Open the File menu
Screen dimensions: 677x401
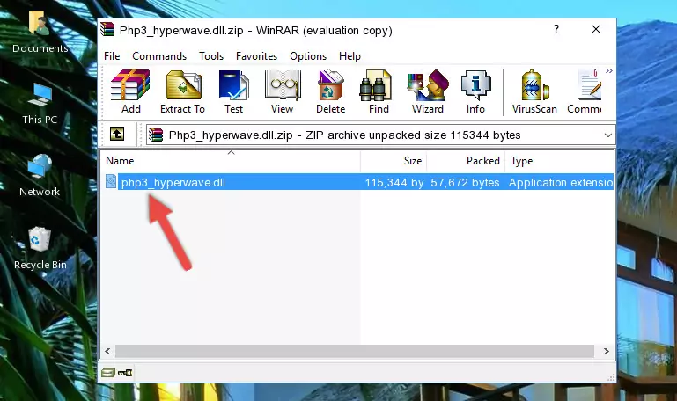pyautogui.click(x=112, y=56)
